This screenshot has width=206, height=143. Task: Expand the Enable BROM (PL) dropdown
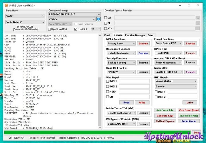coord(169,72)
